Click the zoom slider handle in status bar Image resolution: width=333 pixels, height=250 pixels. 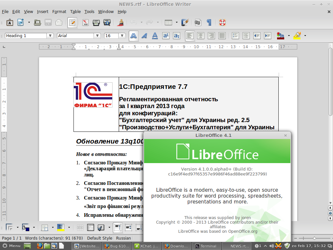(314, 238)
